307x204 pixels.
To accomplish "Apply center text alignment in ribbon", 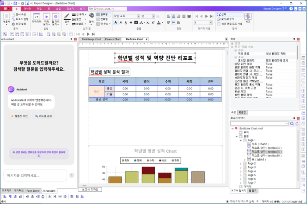I will 174,16.
